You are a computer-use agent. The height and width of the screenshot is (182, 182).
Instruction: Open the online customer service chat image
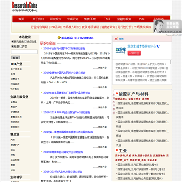(168, 26)
